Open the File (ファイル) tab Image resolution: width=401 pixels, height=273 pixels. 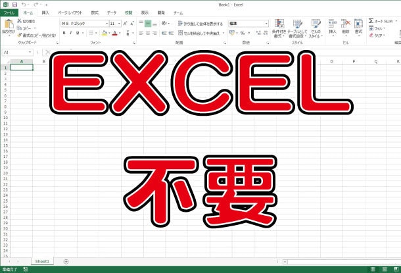pos(9,12)
